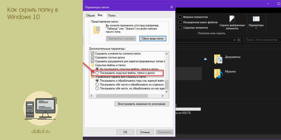Viewport: 281px width, 140px height.
Task: Select the Вид tab
Action: click(x=100, y=15)
